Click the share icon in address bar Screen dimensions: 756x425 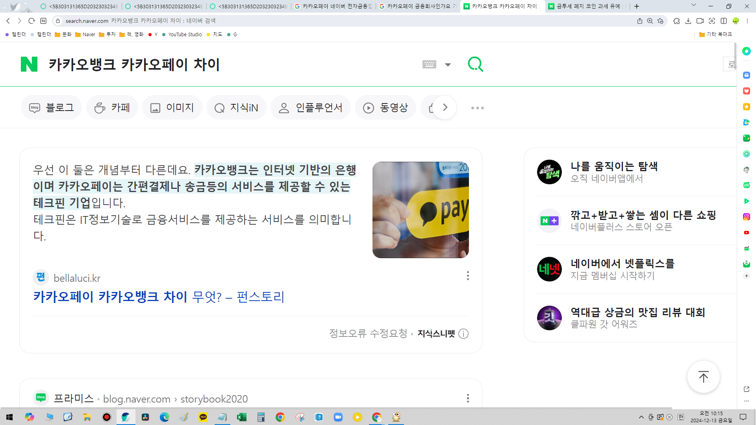640,21
